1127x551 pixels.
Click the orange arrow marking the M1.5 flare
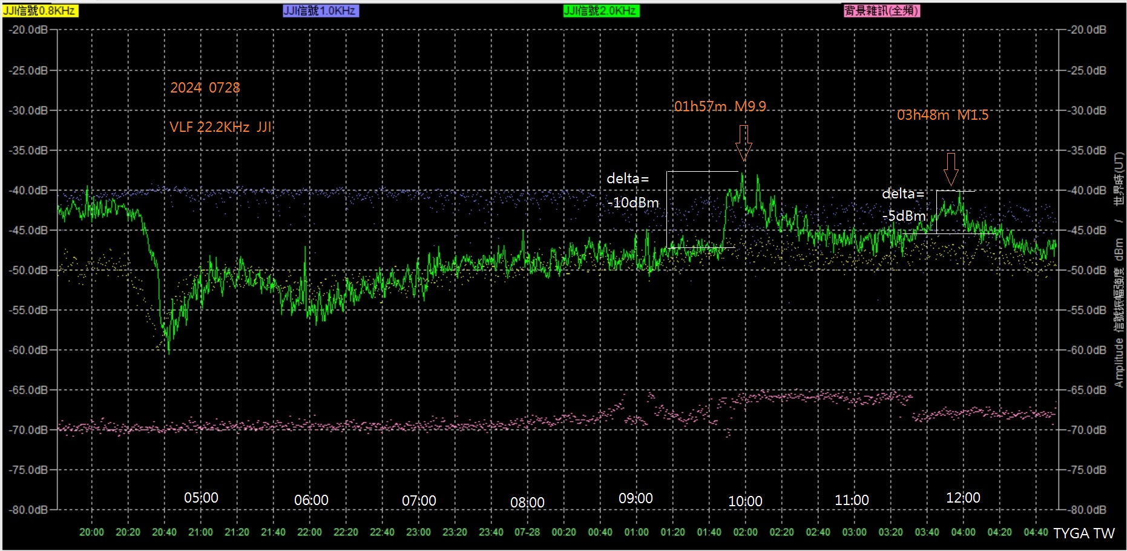click(x=951, y=169)
